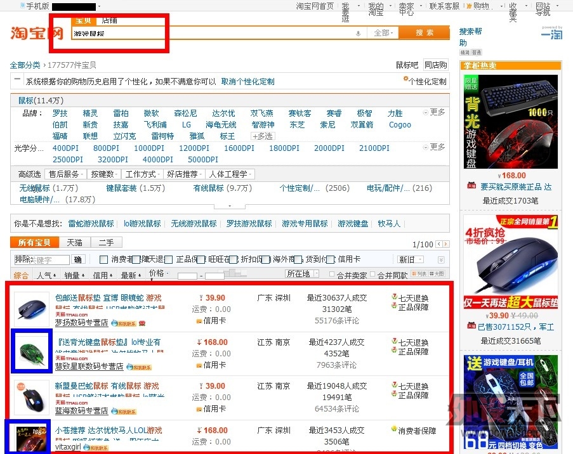Open 淘宝网首页 in top bar
This screenshot has width=573, height=454.
coord(315,6)
